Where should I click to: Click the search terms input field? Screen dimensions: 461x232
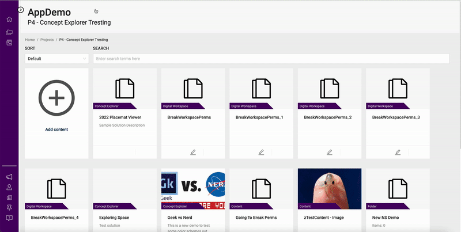(271, 59)
